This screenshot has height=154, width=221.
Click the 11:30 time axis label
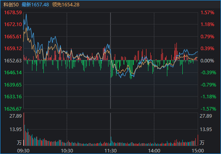pyautogui.click(x=110, y=151)
